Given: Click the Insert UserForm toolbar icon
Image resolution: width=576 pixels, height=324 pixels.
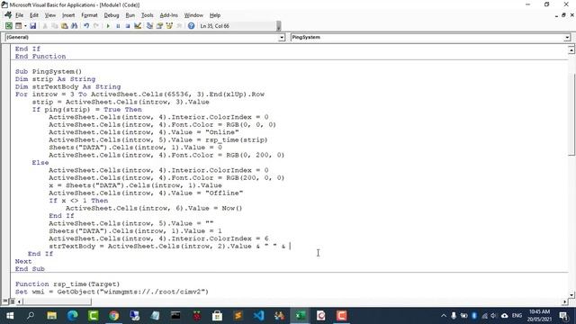Looking at the screenshot, I should pyautogui.click(x=18, y=26).
